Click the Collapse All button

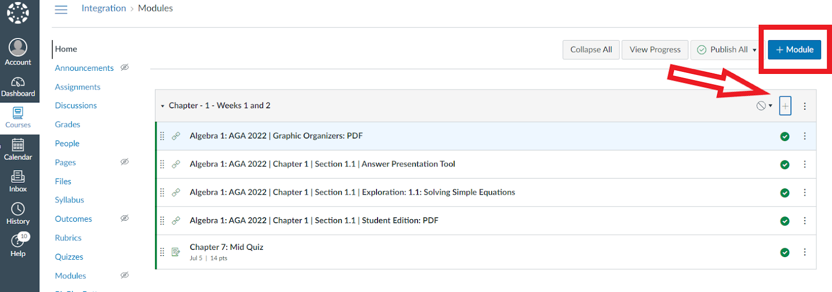click(591, 50)
